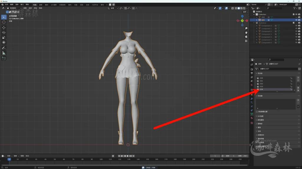The image size is (302, 169).
Task: Open outliner filter dropdown
Action: point(295,8)
